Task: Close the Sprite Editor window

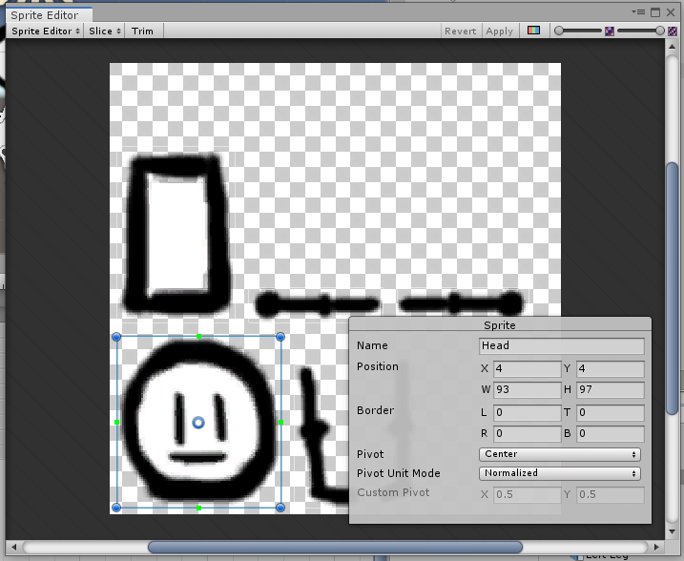Action: [x=671, y=12]
